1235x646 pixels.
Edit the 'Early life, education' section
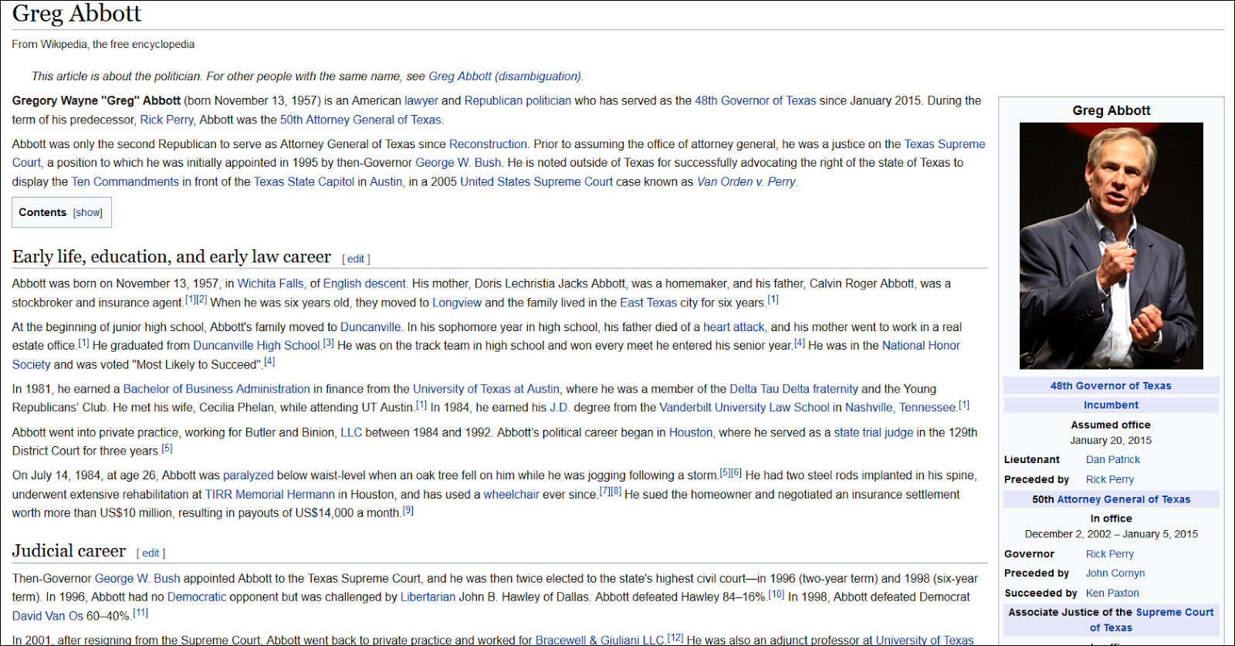click(x=356, y=259)
